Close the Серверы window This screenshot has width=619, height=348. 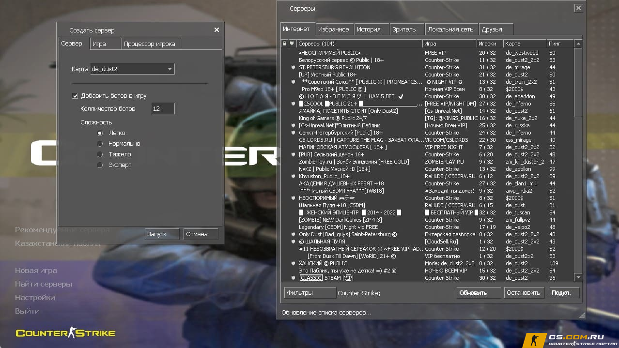[x=578, y=8]
